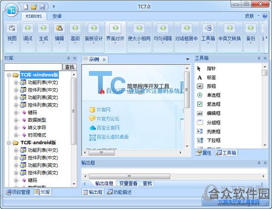
Task: Click the 使大小相同 same-size ribbon button
Action: (x=139, y=37)
